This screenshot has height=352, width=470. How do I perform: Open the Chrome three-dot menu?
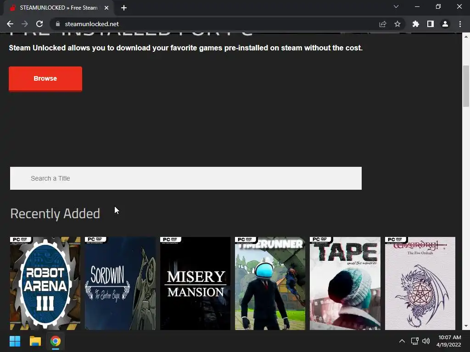pos(460,24)
